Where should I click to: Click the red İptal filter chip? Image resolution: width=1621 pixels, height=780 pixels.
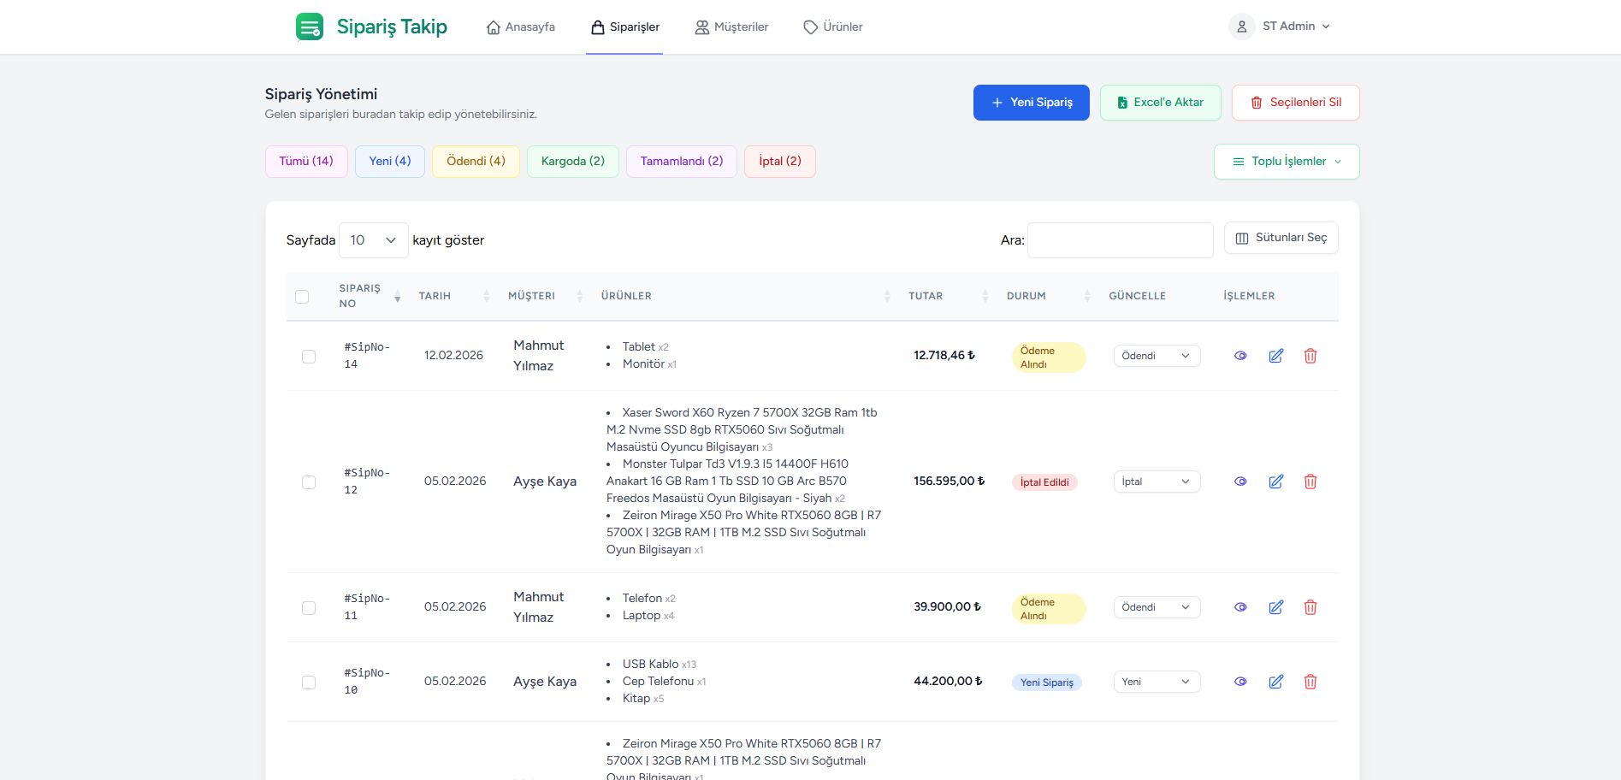(779, 162)
